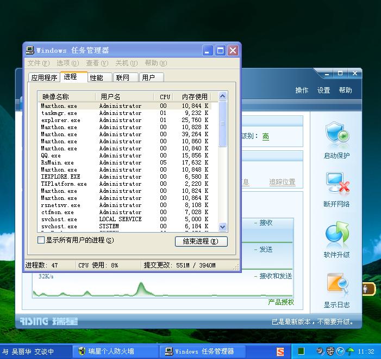Image resolution: width=381 pixels, height=359 pixels.
Task: Click taskbar button Windows 任务管理器
Action: 202,351
